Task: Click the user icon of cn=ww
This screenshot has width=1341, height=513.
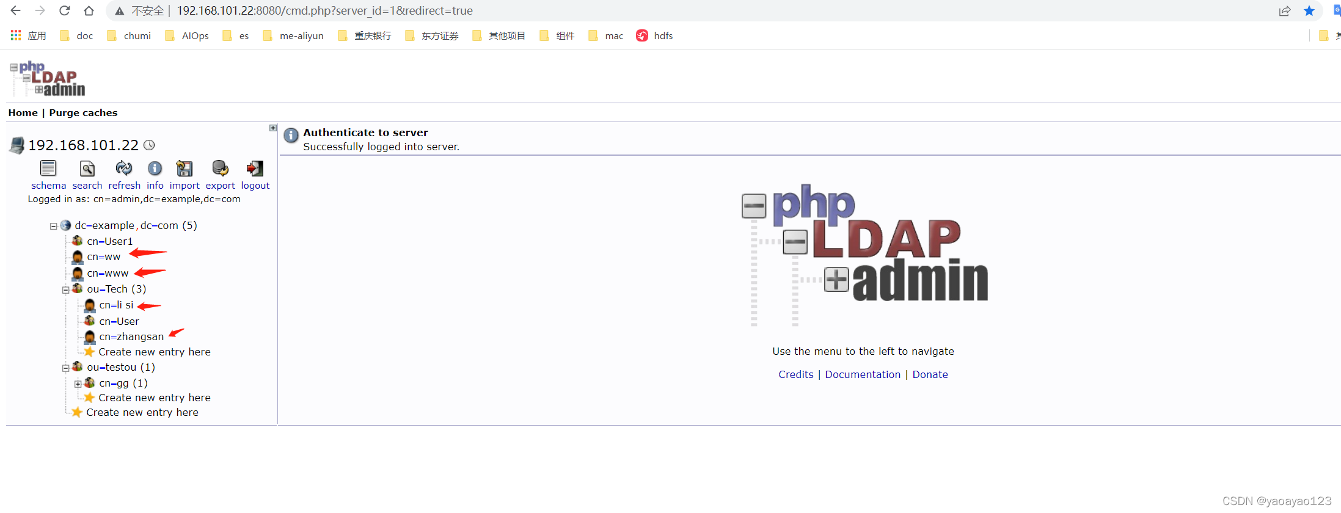Action: coord(78,257)
